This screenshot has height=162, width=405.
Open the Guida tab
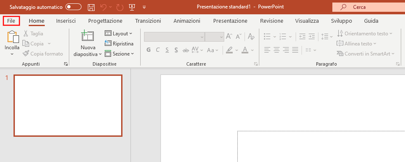[371, 21]
